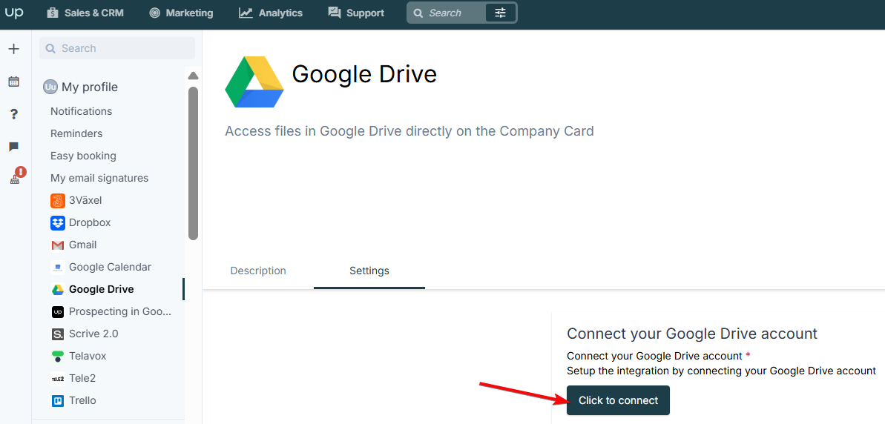Open My profile heading
The width and height of the screenshot is (885, 424).
coord(90,87)
